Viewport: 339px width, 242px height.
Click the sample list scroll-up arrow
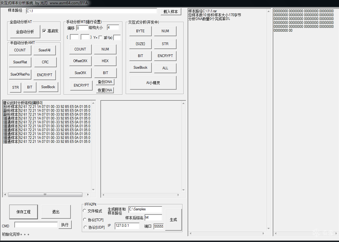click(93, 103)
